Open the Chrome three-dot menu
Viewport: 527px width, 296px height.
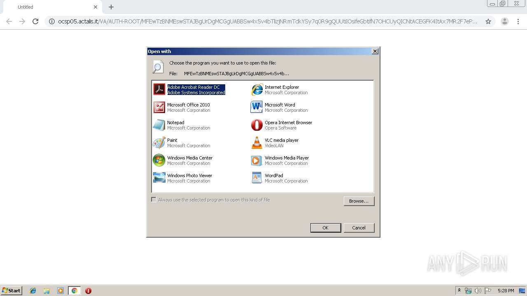click(x=518, y=21)
